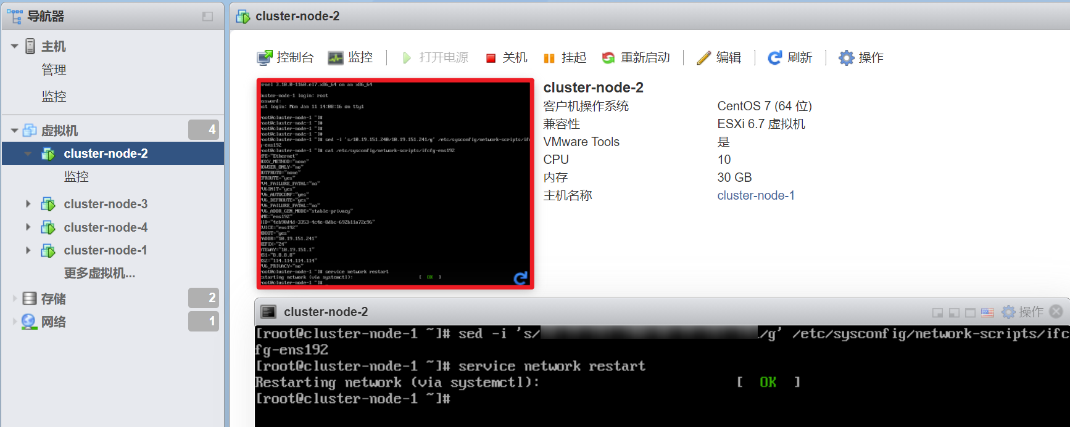
Task: Open the 控制台 console button
Action: pos(285,58)
